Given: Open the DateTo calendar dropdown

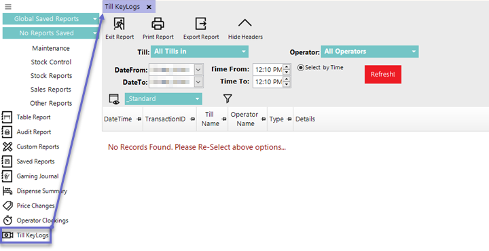Looking at the screenshot, I should point(198,82).
